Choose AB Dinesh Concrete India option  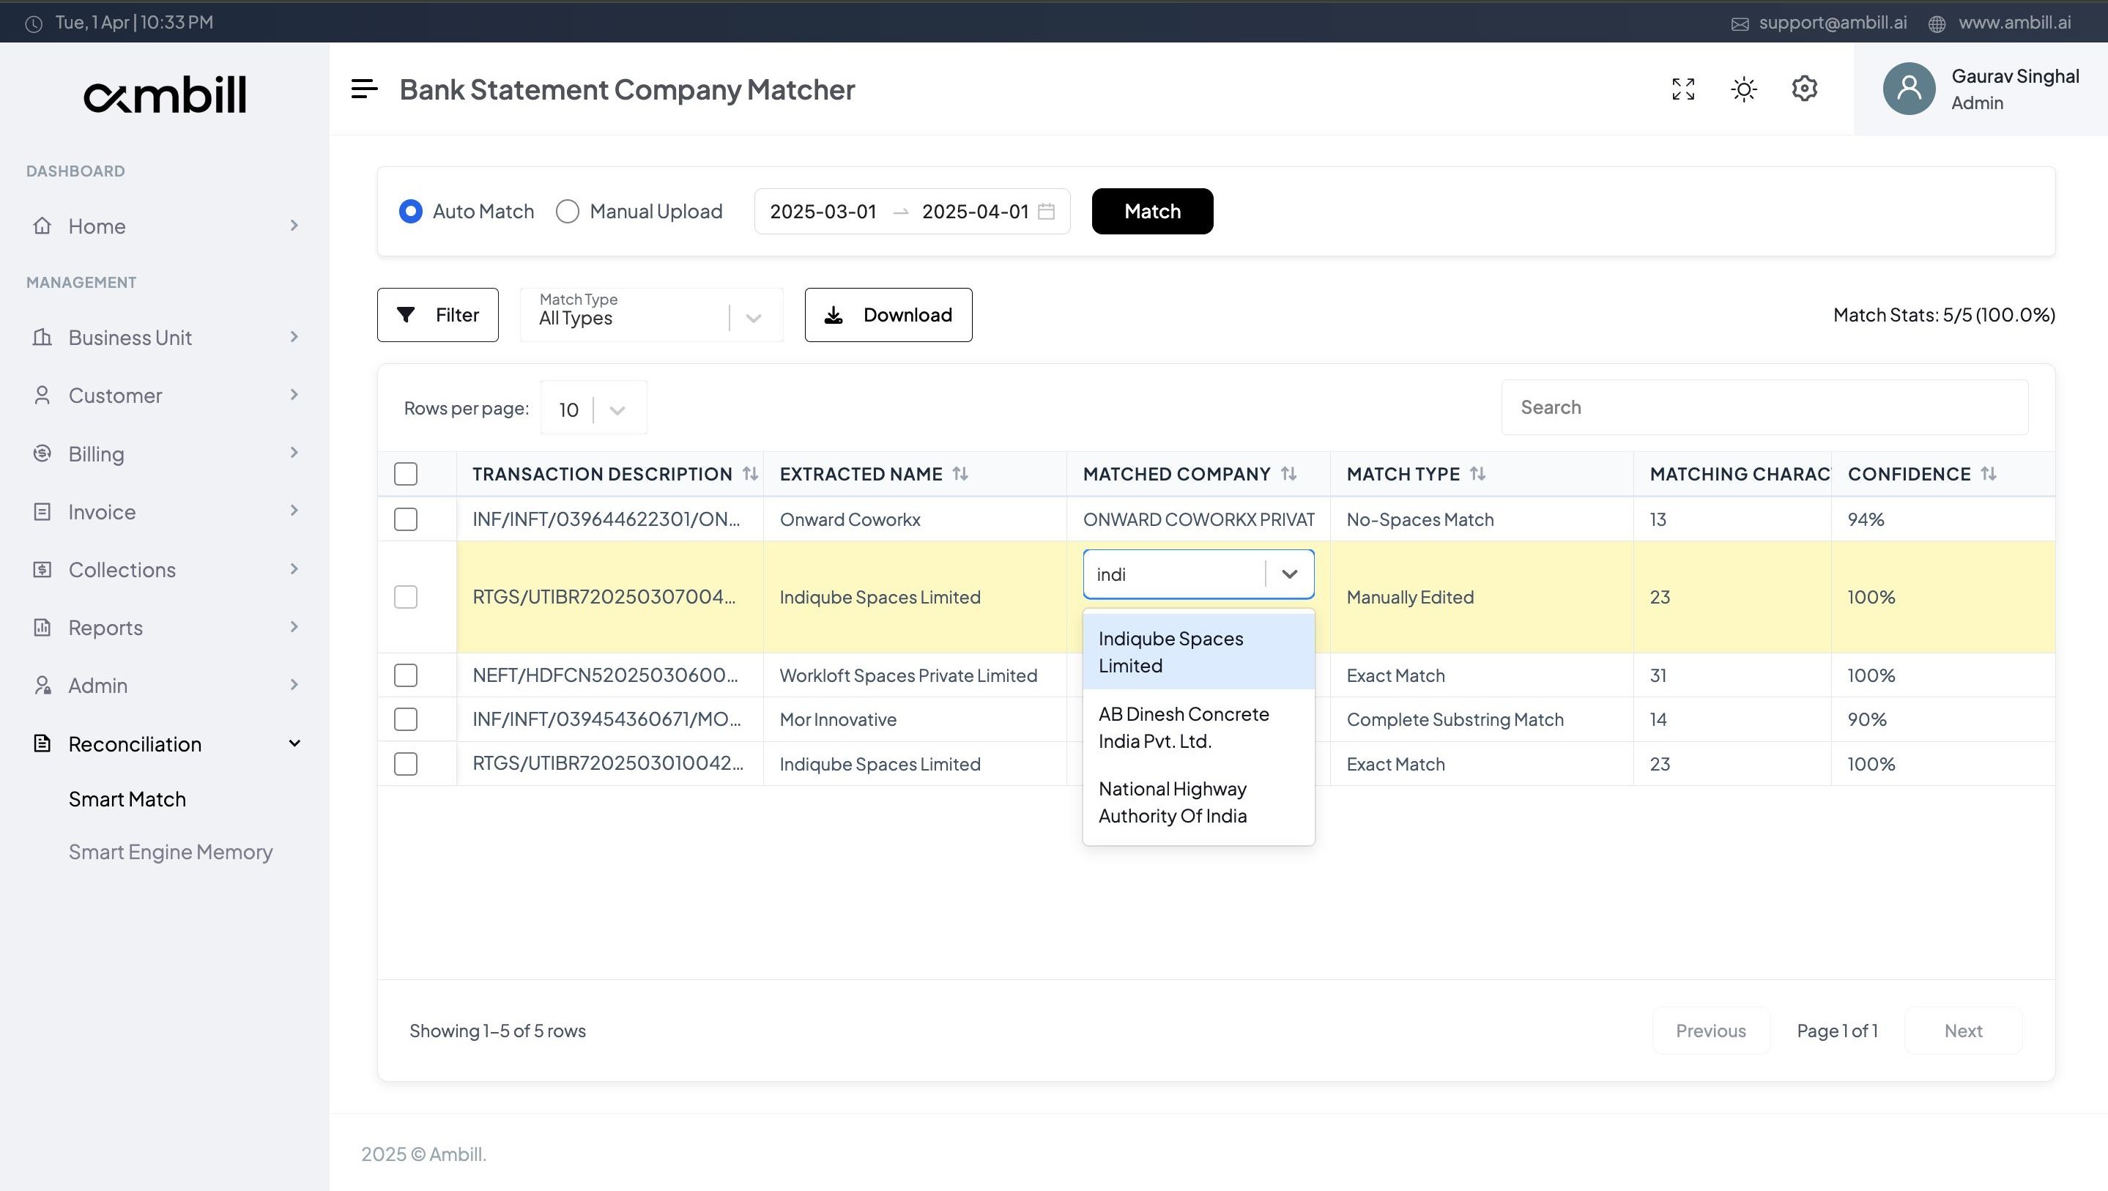coord(1198,727)
